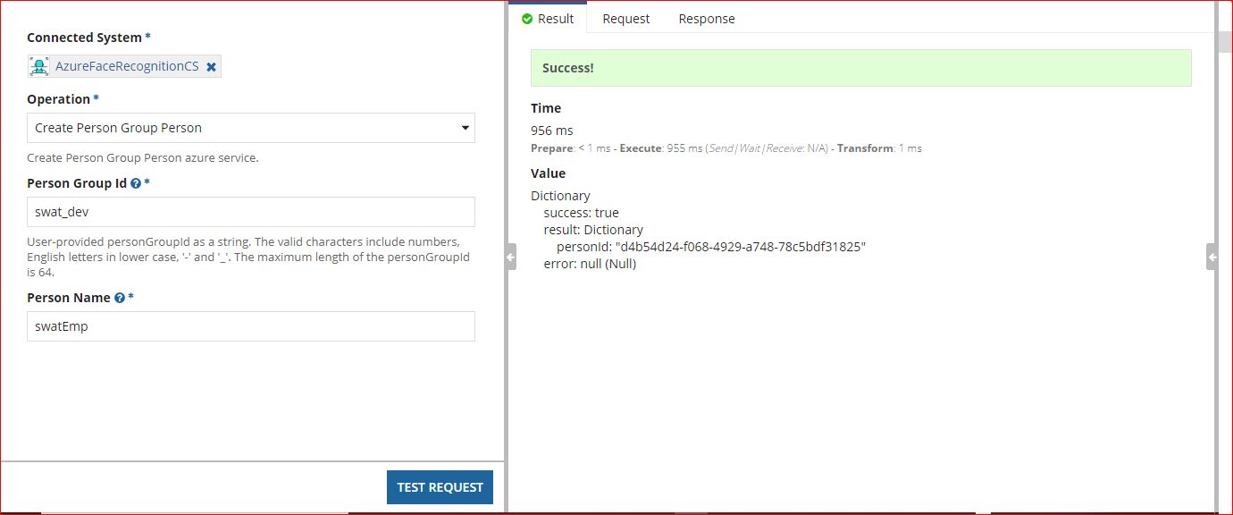Viewport: 1233px width, 515px height.
Task: Focus the Person Group Id field
Action: click(251, 213)
